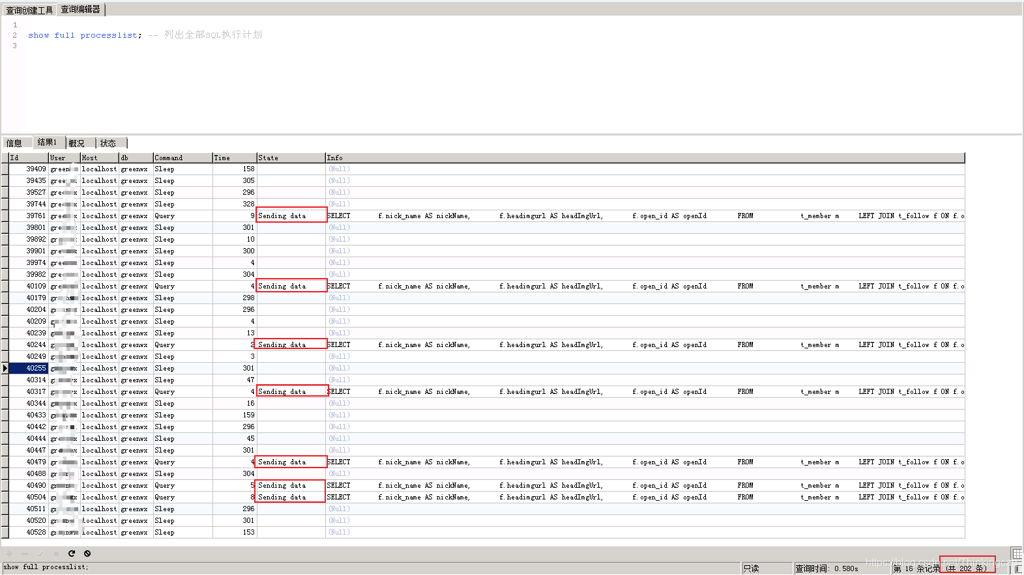Open the 查询创建工具 tab
The image size is (1024, 575).
29,10
